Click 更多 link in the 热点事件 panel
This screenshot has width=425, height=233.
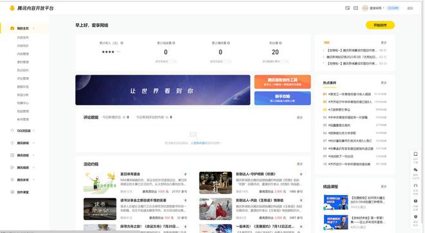(x=383, y=83)
